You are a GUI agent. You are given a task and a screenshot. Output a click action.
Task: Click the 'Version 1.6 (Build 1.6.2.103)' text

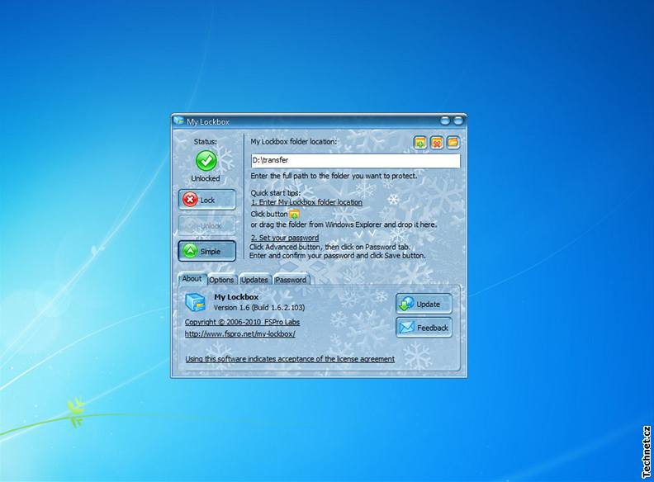(x=259, y=308)
